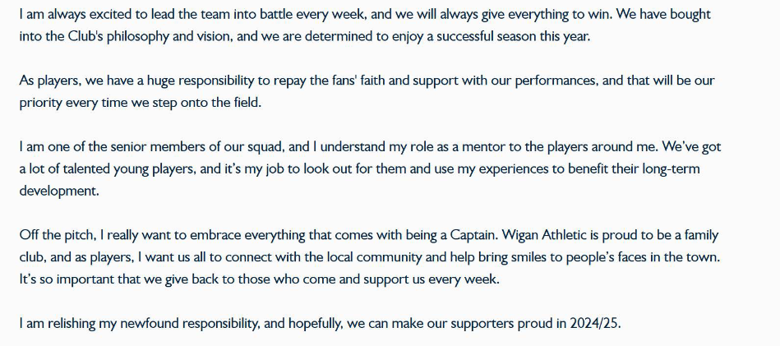Click the paragraph starting 'I am always excited'

pos(365,25)
